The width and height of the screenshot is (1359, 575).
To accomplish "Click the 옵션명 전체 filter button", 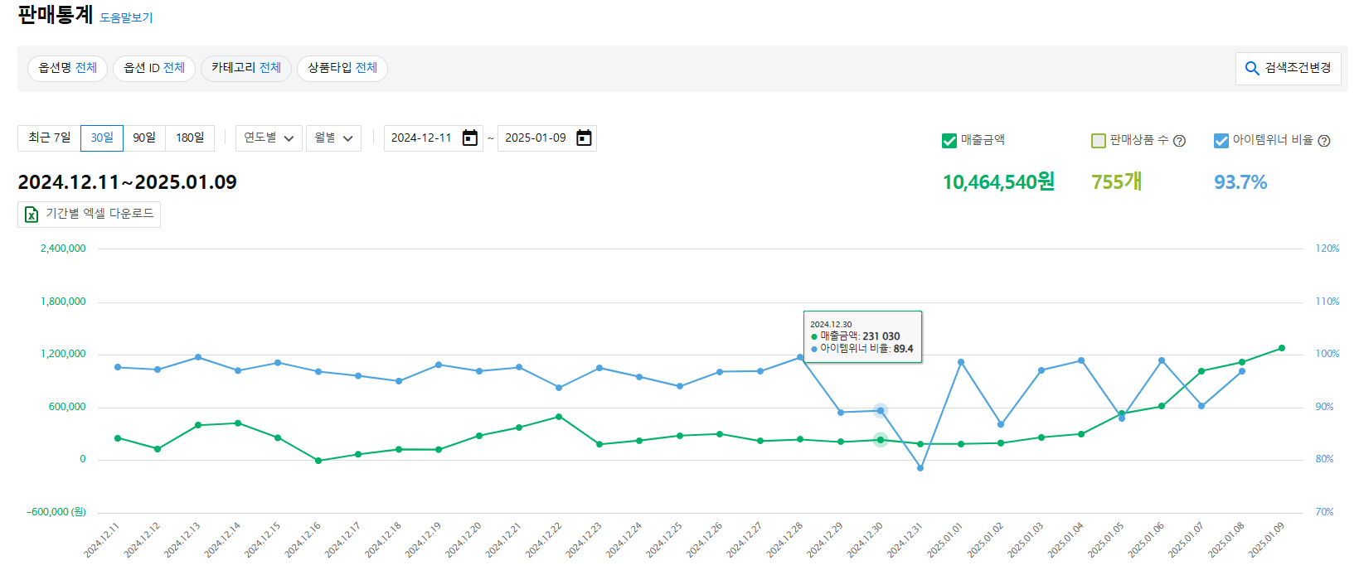I will click(x=68, y=68).
